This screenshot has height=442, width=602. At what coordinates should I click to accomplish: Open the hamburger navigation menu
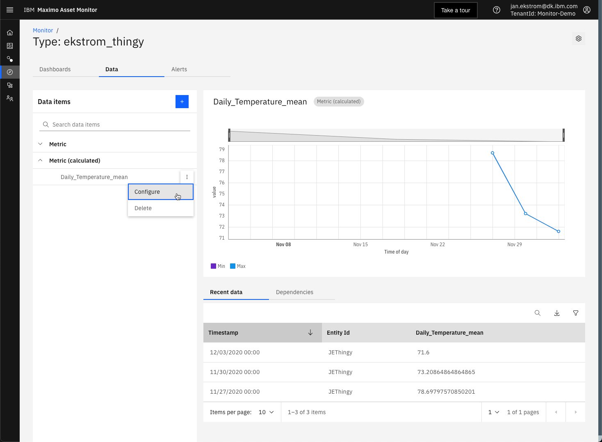click(10, 10)
